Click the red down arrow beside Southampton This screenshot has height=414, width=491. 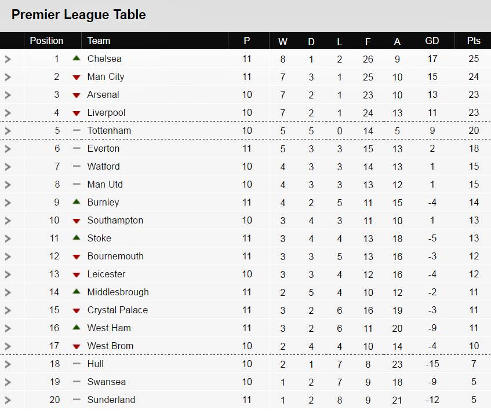pos(76,221)
